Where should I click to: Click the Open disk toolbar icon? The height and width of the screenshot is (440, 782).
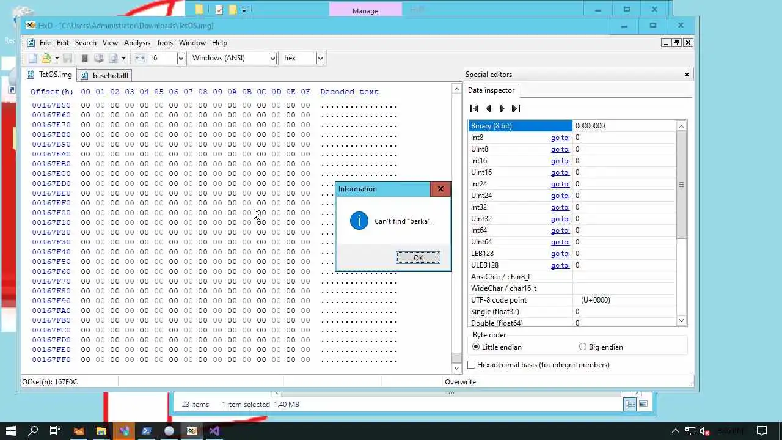[x=99, y=58]
